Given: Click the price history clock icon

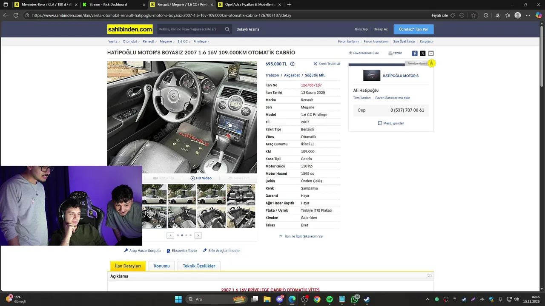Looking at the screenshot, I should (x=292, y=64).
